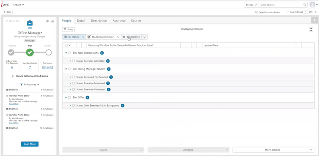
Task: Open the By Status dropdown arrow
Action: 83,37
